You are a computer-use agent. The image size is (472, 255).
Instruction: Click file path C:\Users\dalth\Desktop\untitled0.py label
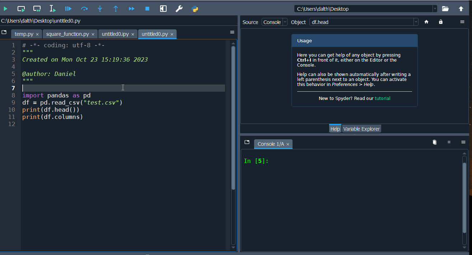(41, 21)
